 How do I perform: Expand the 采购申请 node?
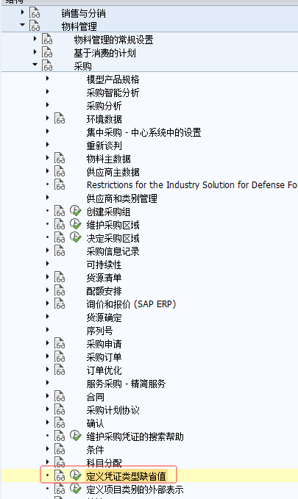[48, 343]
